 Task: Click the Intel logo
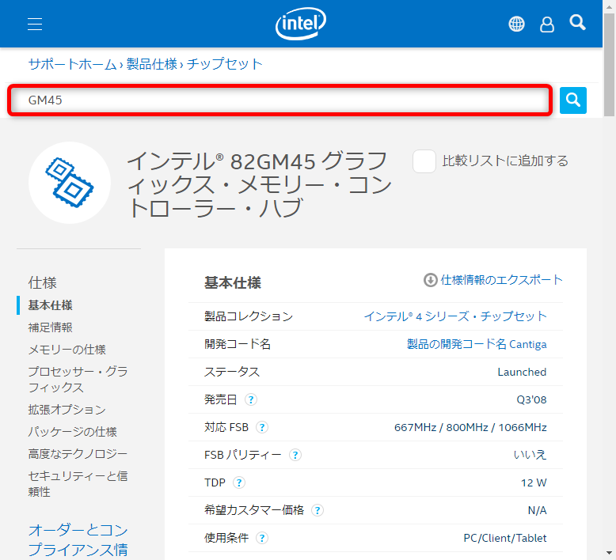coord(301,24)
